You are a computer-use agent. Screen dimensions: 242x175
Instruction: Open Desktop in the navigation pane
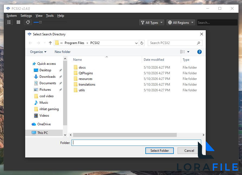coord(45,70)
